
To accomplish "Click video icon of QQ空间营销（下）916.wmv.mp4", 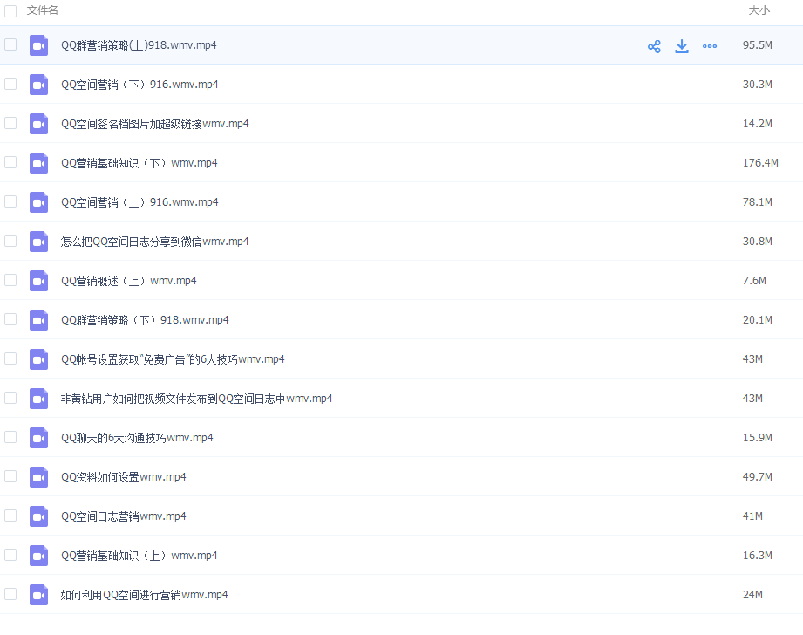I will pos(39,85).
